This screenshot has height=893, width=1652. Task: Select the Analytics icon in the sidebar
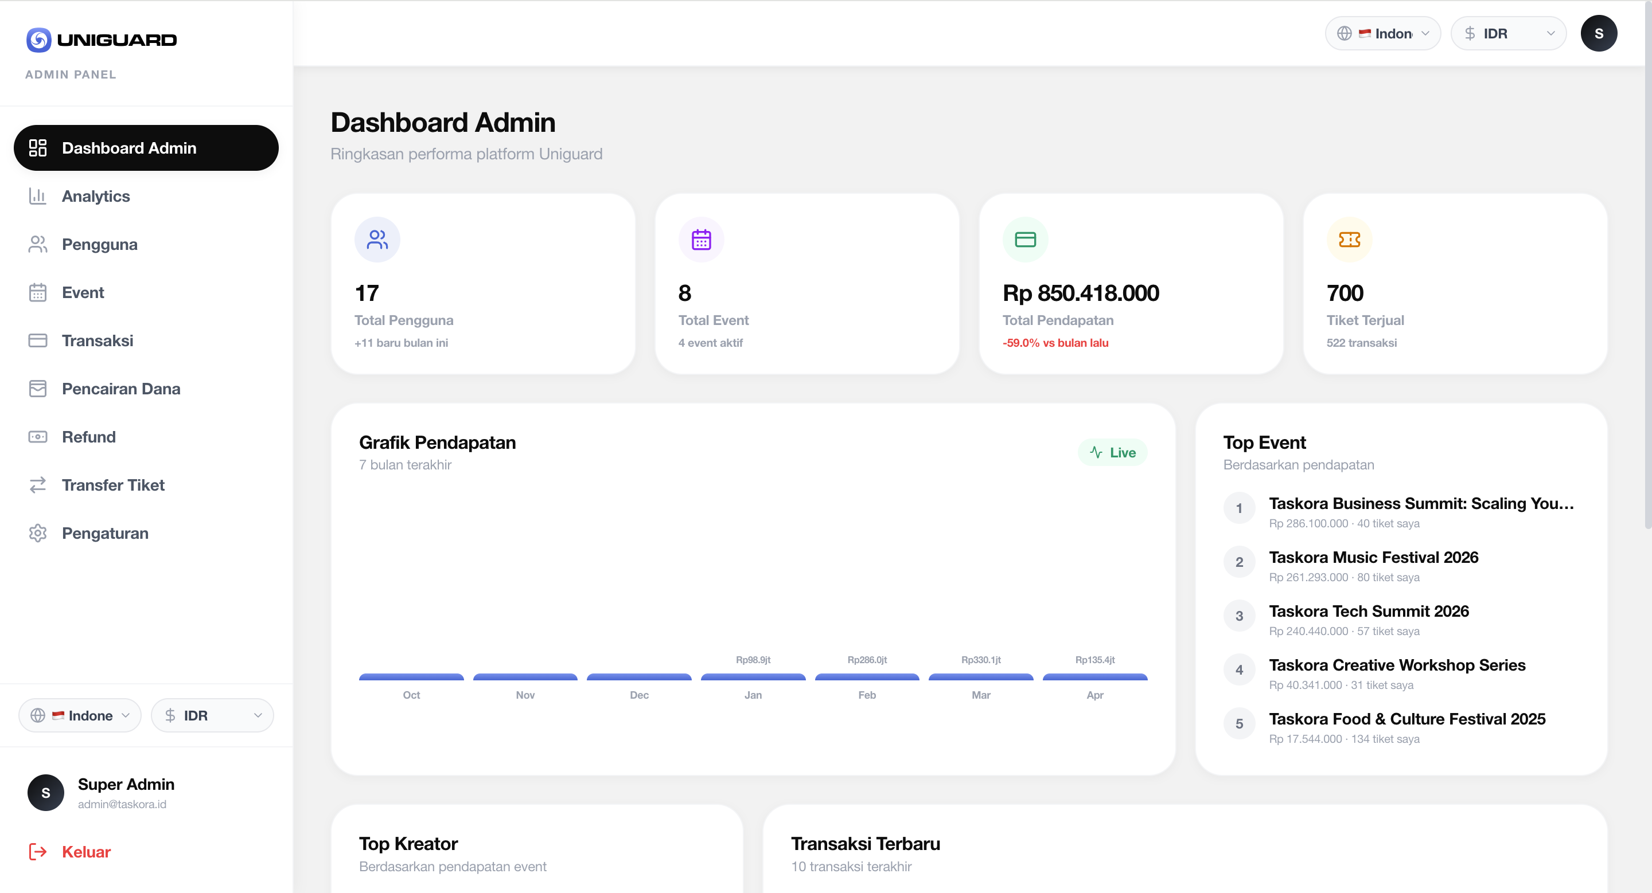tap(38, 196)
